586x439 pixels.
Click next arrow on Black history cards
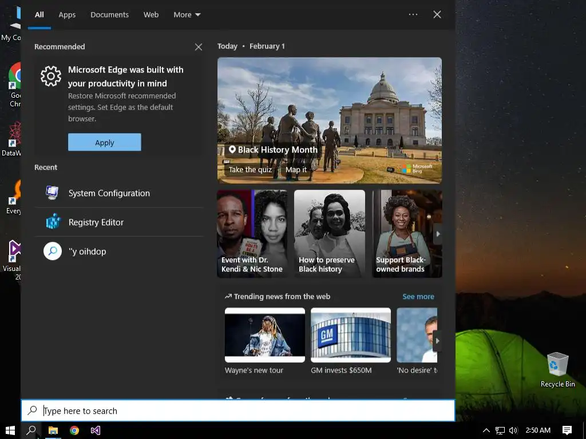[438, 234]
